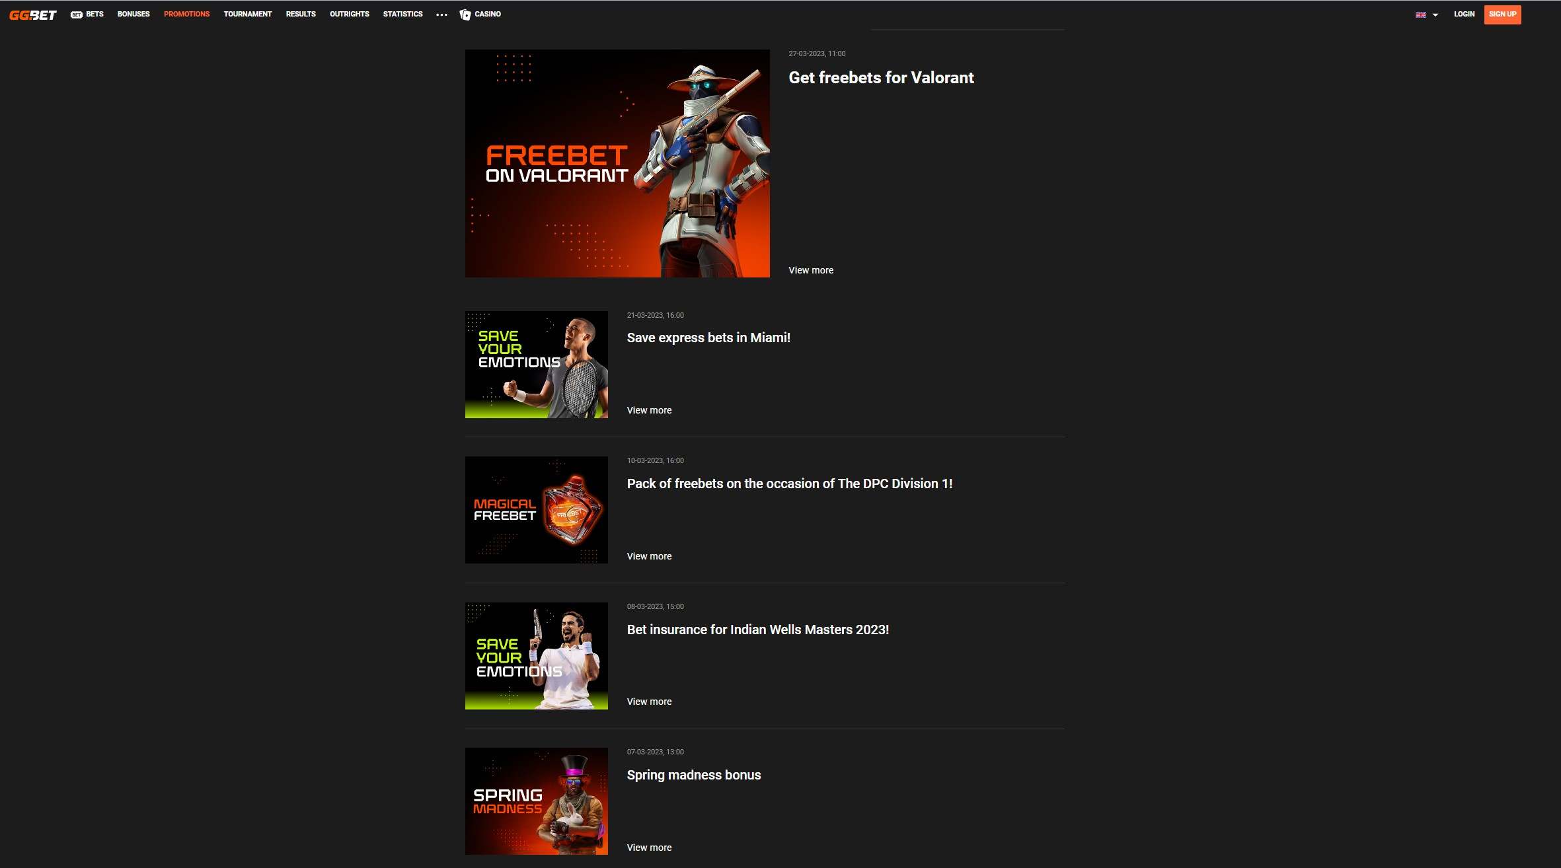
Task: Click the BETS ticket icon
Action: (x=77, y=15)
